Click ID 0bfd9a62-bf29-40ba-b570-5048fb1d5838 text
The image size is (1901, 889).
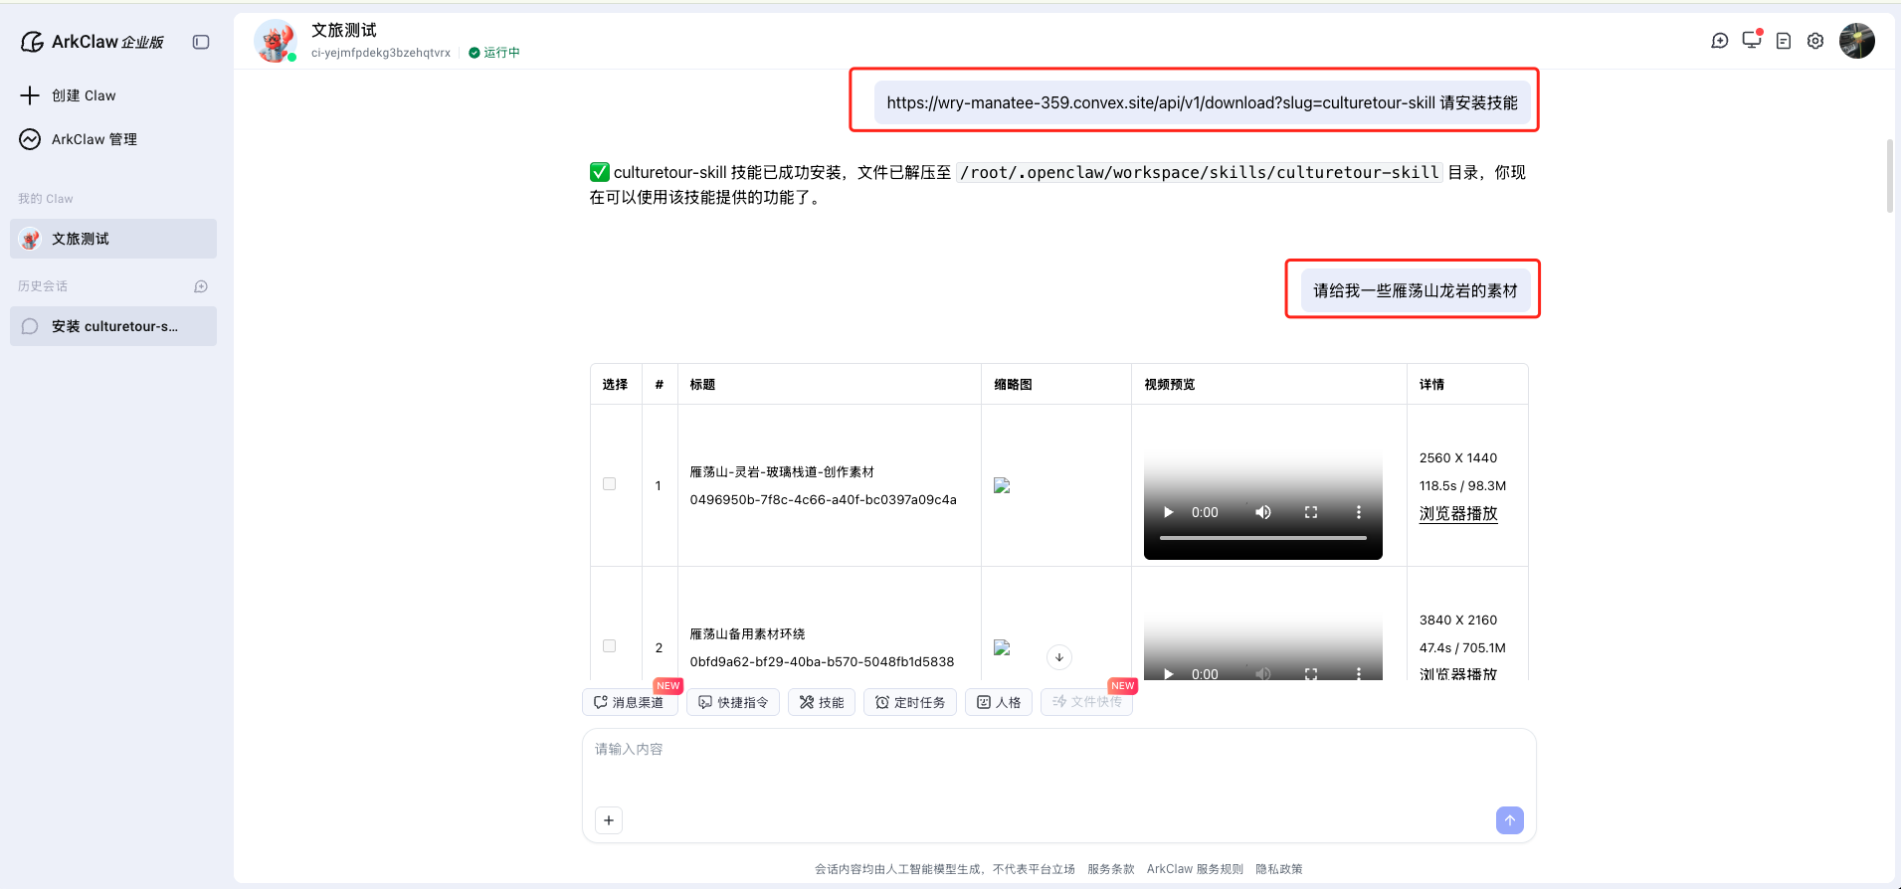point(822,662)
